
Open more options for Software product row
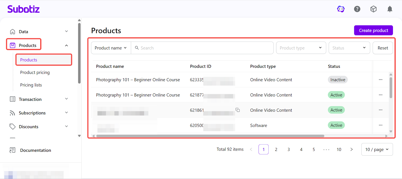(380, 125)
